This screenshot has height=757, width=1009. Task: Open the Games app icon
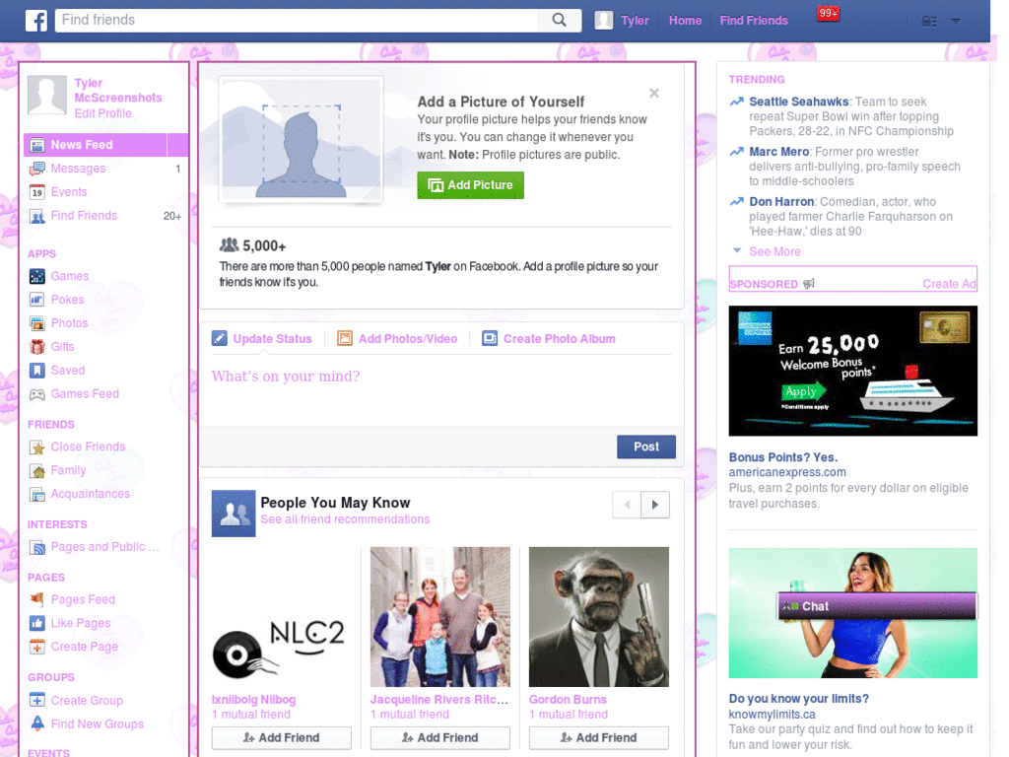[x=37, y=276]
